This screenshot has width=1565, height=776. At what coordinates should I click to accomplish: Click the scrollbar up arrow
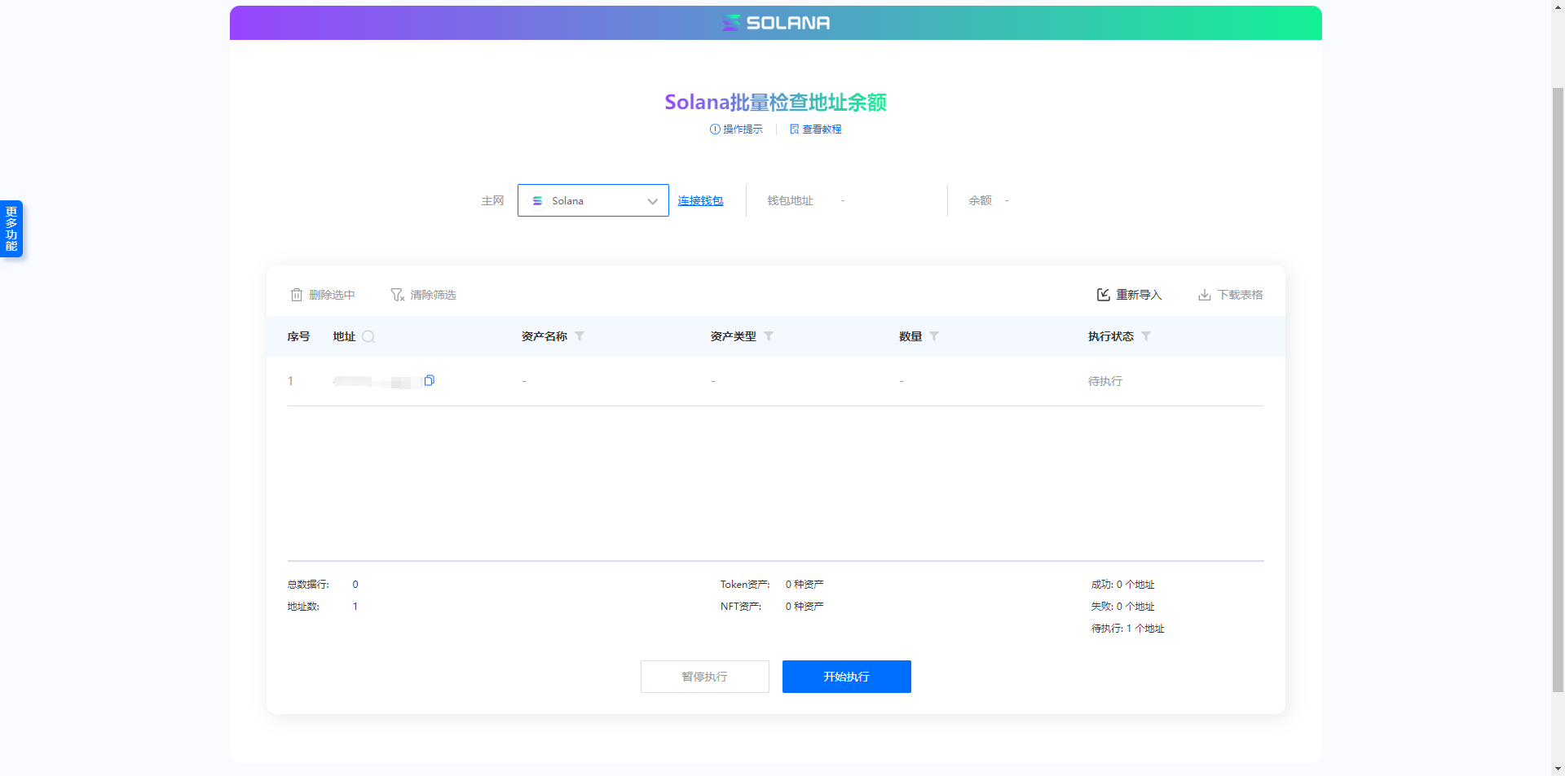(x=1558, y=7)
